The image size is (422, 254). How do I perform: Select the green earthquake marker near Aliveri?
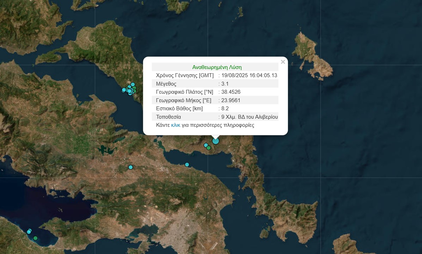[209, 148]
